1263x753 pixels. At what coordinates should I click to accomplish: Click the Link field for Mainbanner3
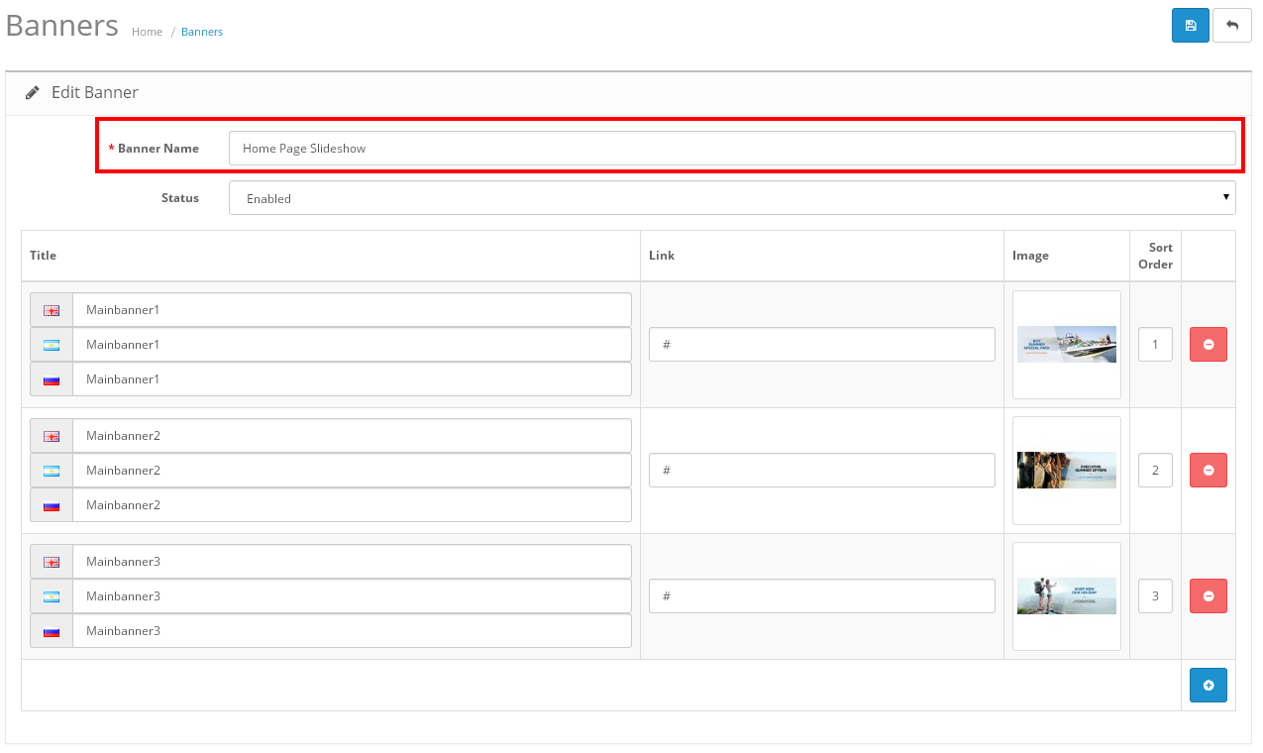[x=821, y=596]
